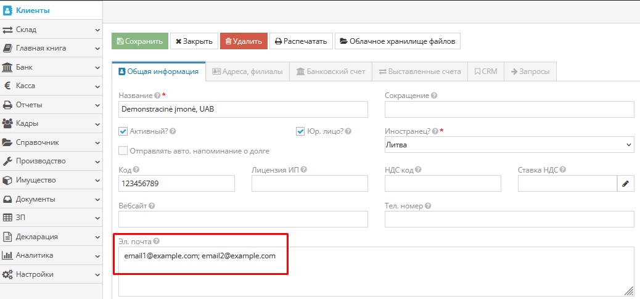Click the help icon next to Сокращение

tap(435, 96)
